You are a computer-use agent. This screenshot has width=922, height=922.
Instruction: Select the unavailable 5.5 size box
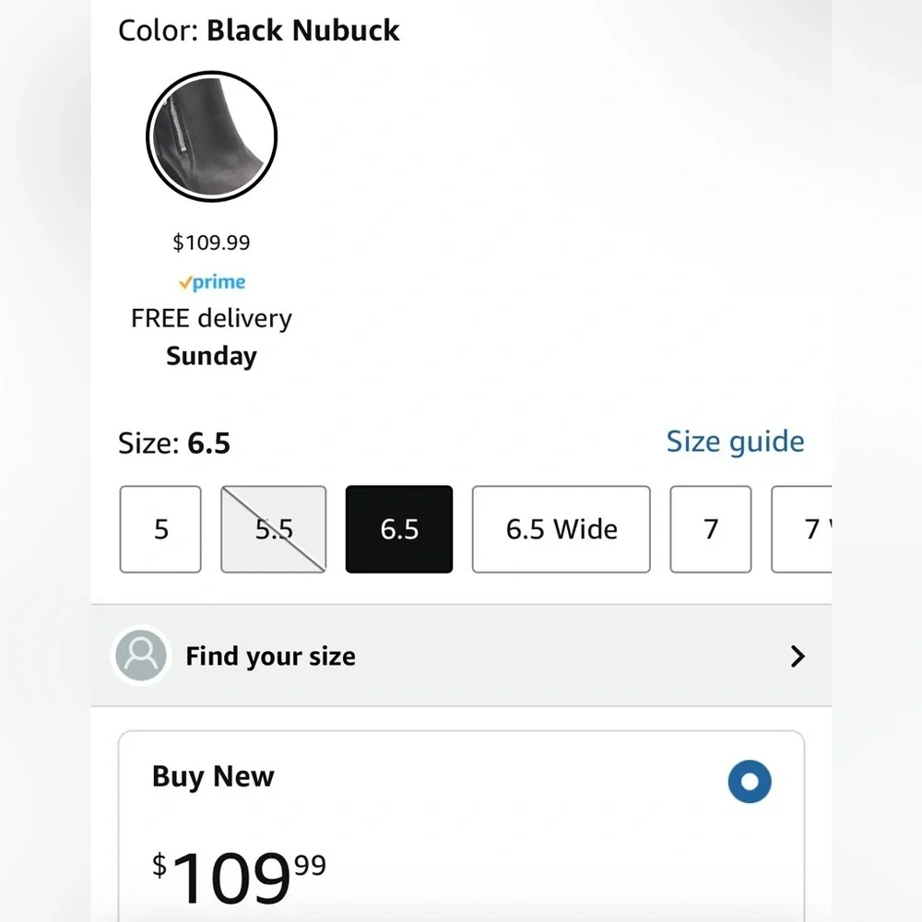tap(274, 529)
